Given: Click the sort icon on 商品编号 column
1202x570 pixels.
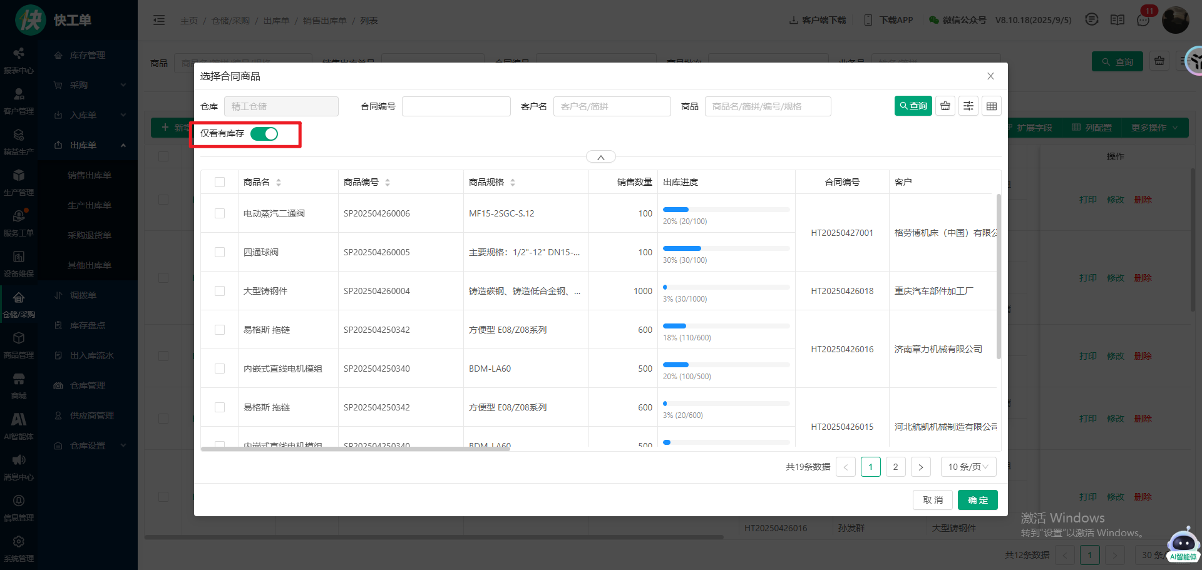Looking at the screenshot, I should (388, 183).
